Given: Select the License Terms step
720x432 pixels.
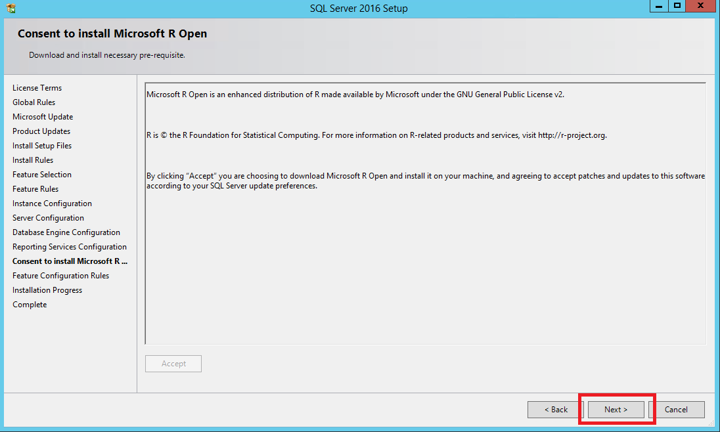Looking at the screenshot, I should [37, 88].
